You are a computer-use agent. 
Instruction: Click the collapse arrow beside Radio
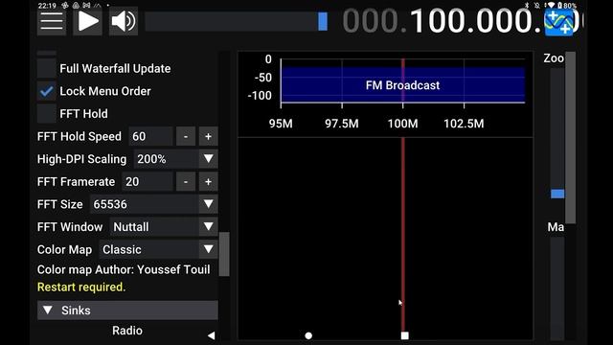pos(211,335)
